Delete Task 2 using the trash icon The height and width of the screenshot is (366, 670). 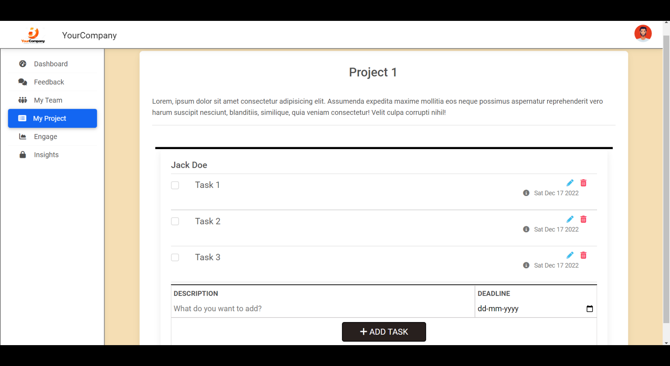[x=583, y=219]
